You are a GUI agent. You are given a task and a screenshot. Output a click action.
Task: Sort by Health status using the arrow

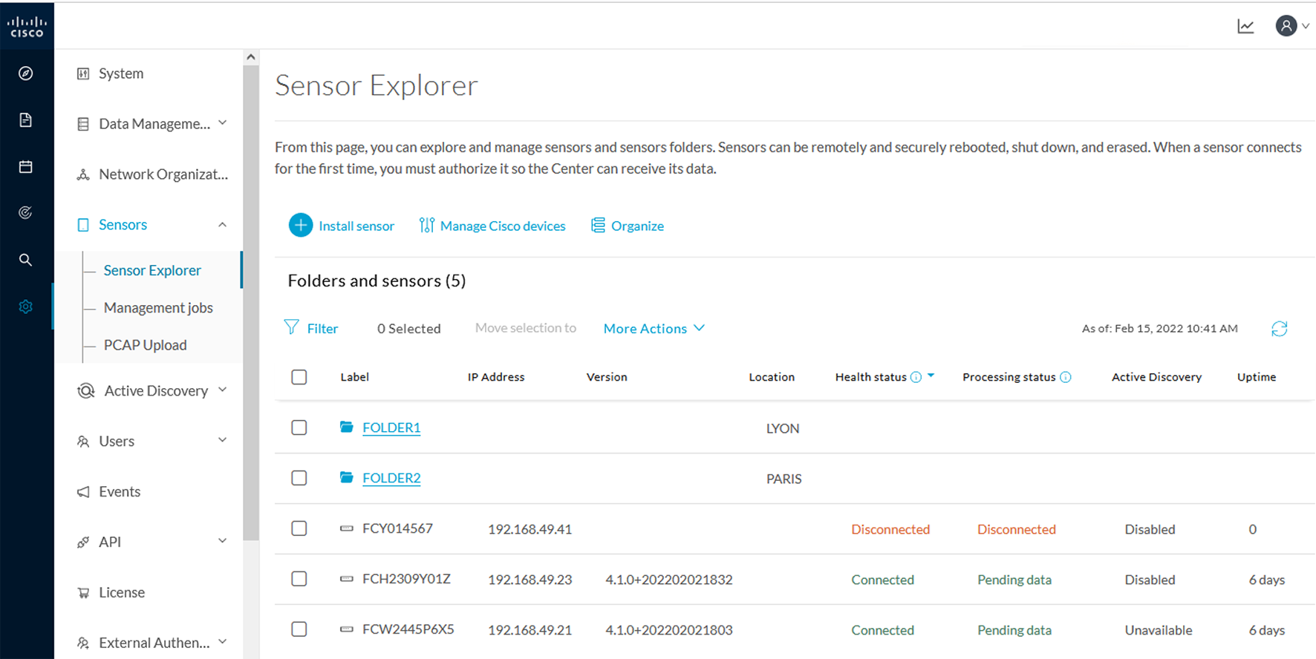click(x=931, y=376)
